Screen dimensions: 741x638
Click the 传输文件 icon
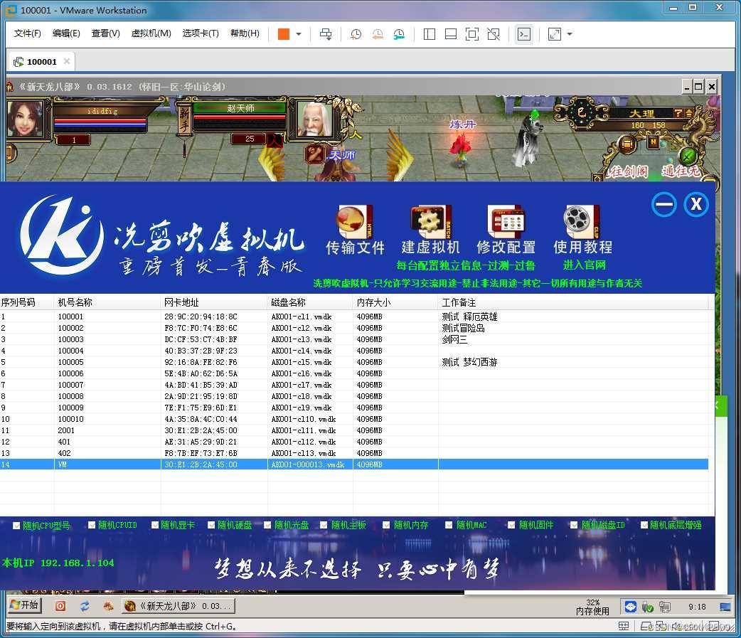(355, 229)
